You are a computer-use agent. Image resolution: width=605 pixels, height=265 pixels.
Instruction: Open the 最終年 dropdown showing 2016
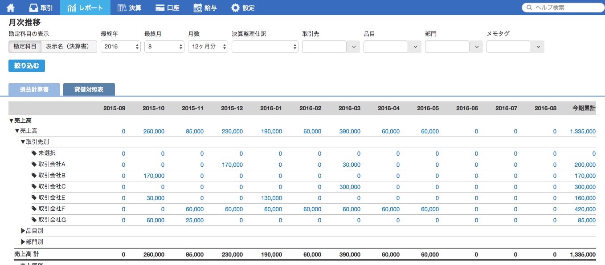121,47
